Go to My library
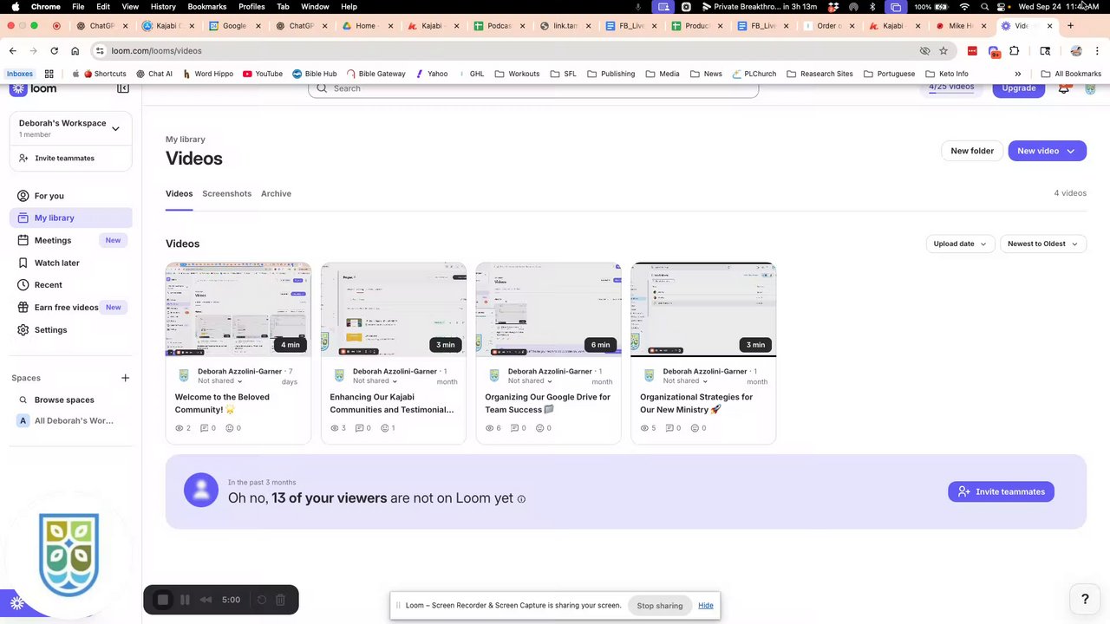1110x624 pixels. [x=71, y=218]
